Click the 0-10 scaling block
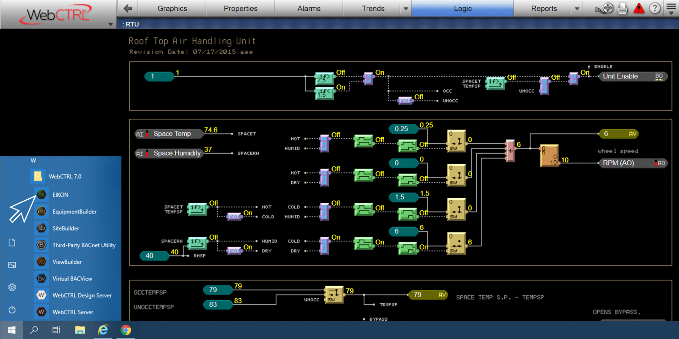679x339 pixels. point(549,156)
